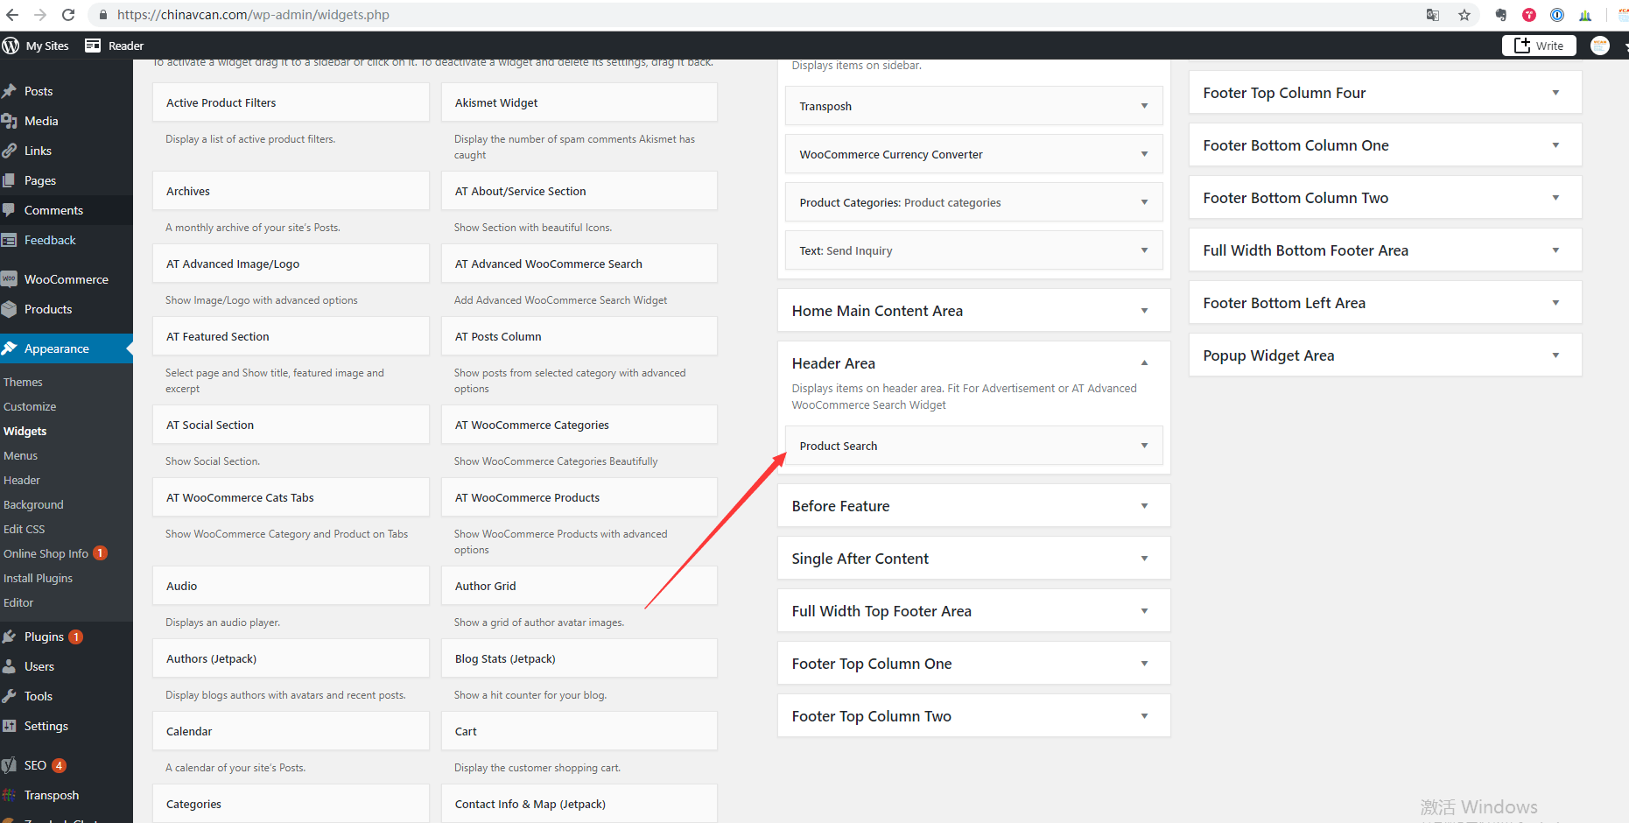Click the Tools wrench icon in sidebar

click(10, 696)
